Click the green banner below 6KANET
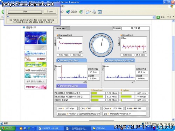The height and width of the screenshot is (131, 175). (35, 65)
